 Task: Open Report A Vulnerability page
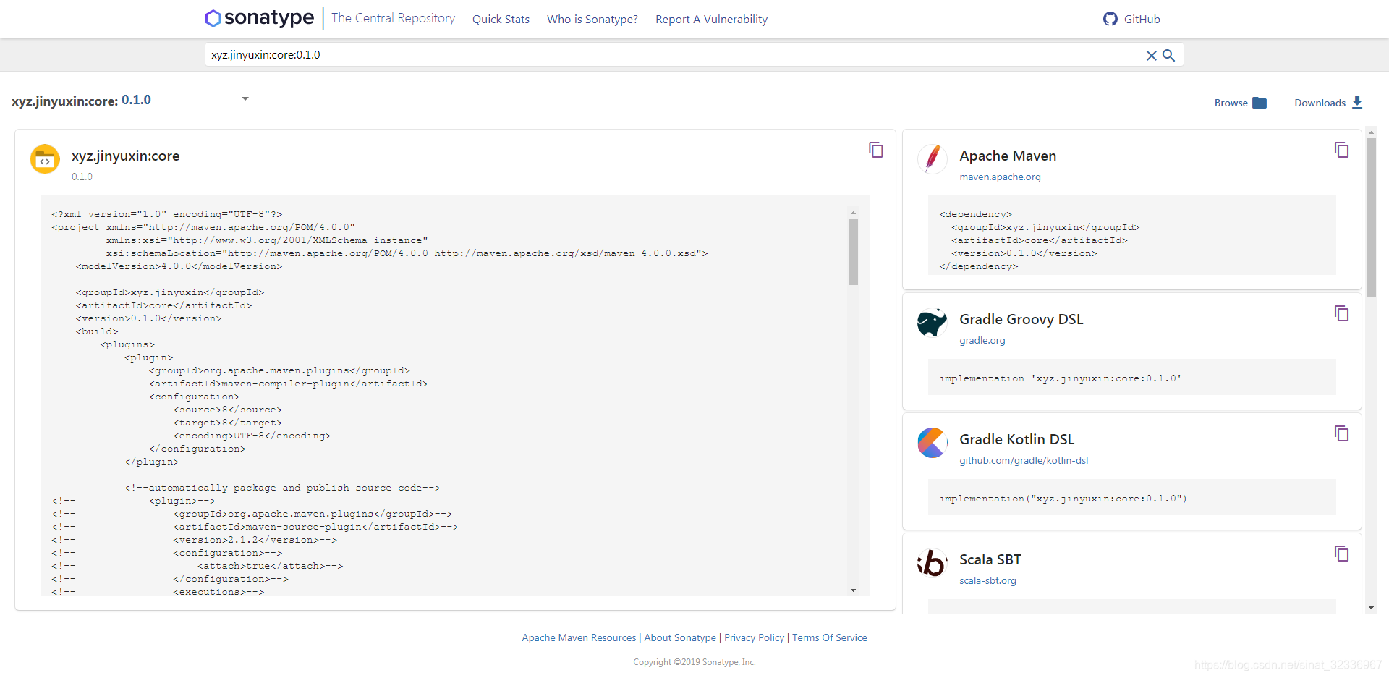[x=711, y=20]
